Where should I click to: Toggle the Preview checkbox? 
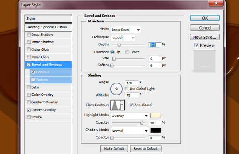pyautogui.click(x=197, y=45)
